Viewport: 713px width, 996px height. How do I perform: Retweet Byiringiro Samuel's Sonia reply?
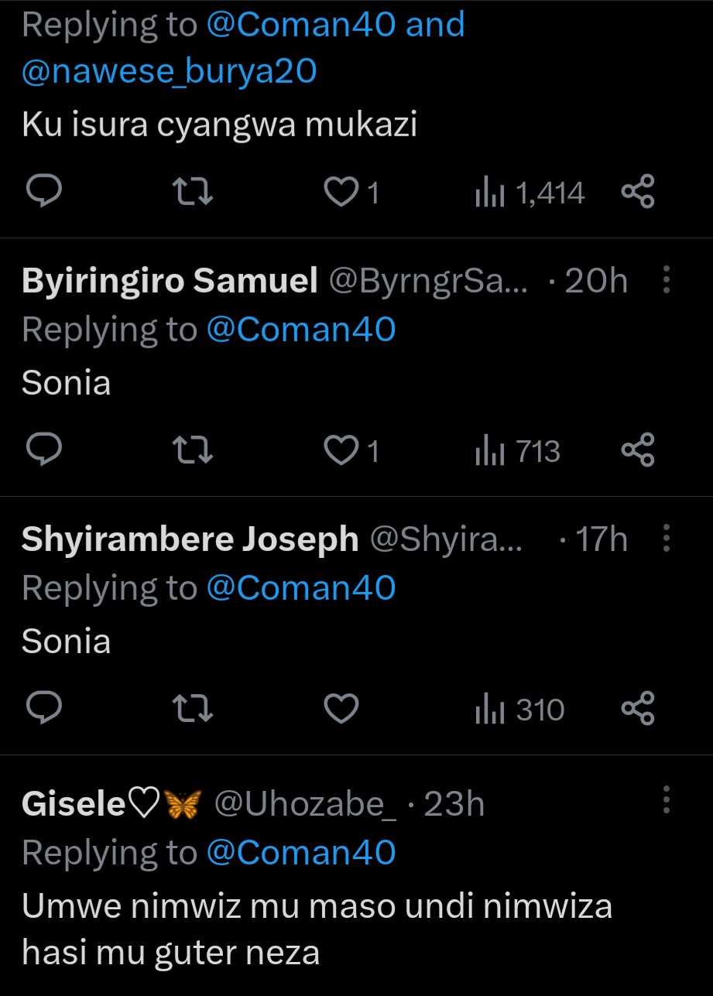tap(191, 450)
